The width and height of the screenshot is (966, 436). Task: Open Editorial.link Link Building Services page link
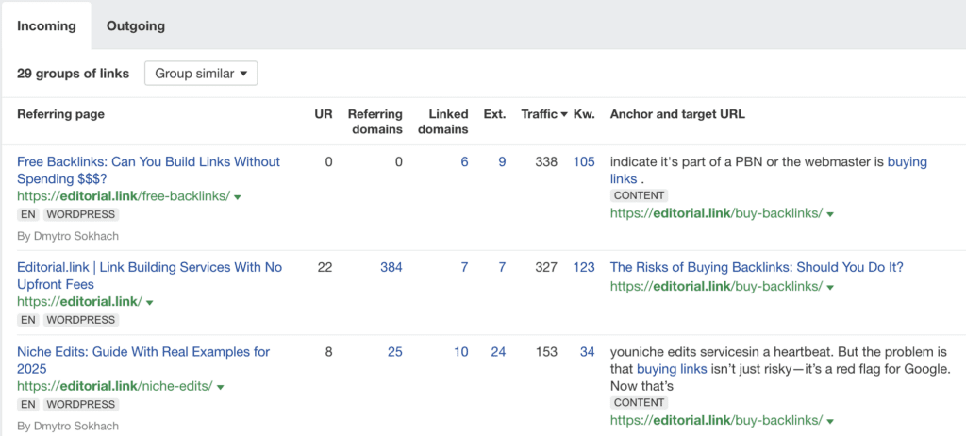[150, 276]
